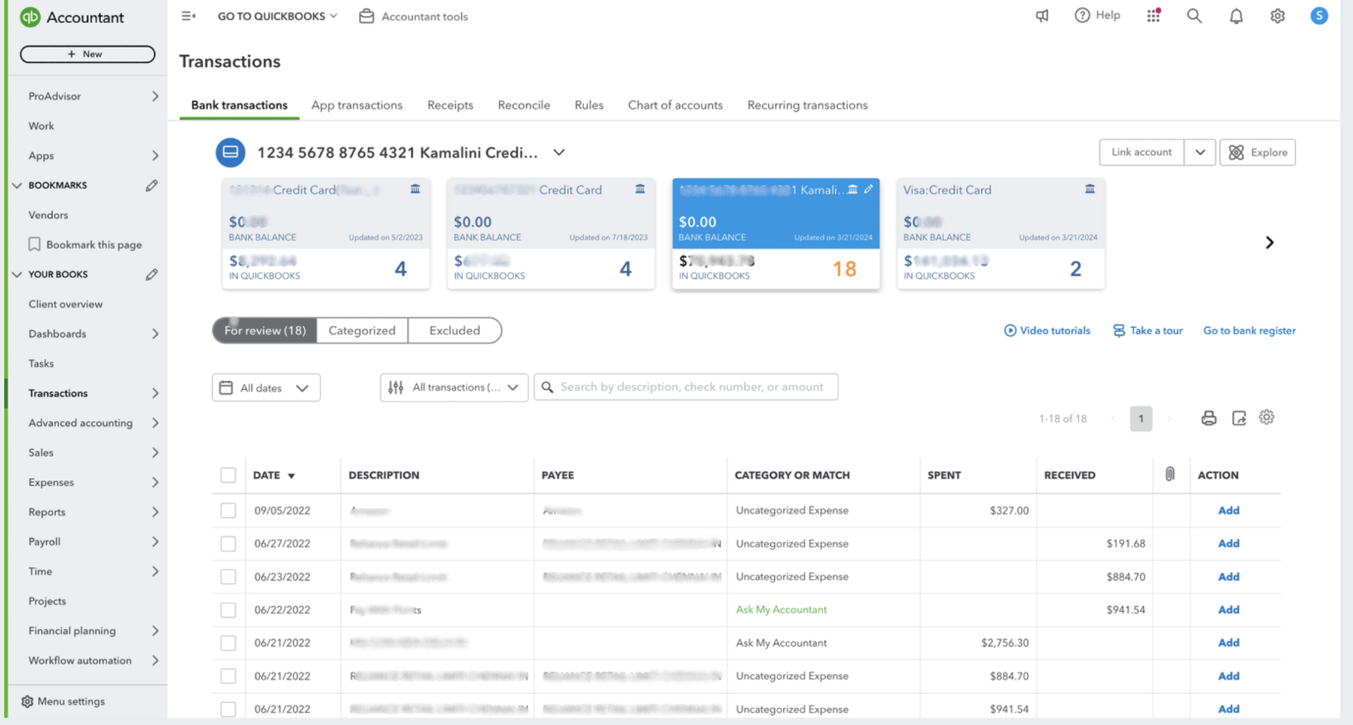This screenshot has width=1353, height=725.
Task: Expand the account selector chevron
Action: click(x=559, y=152)
